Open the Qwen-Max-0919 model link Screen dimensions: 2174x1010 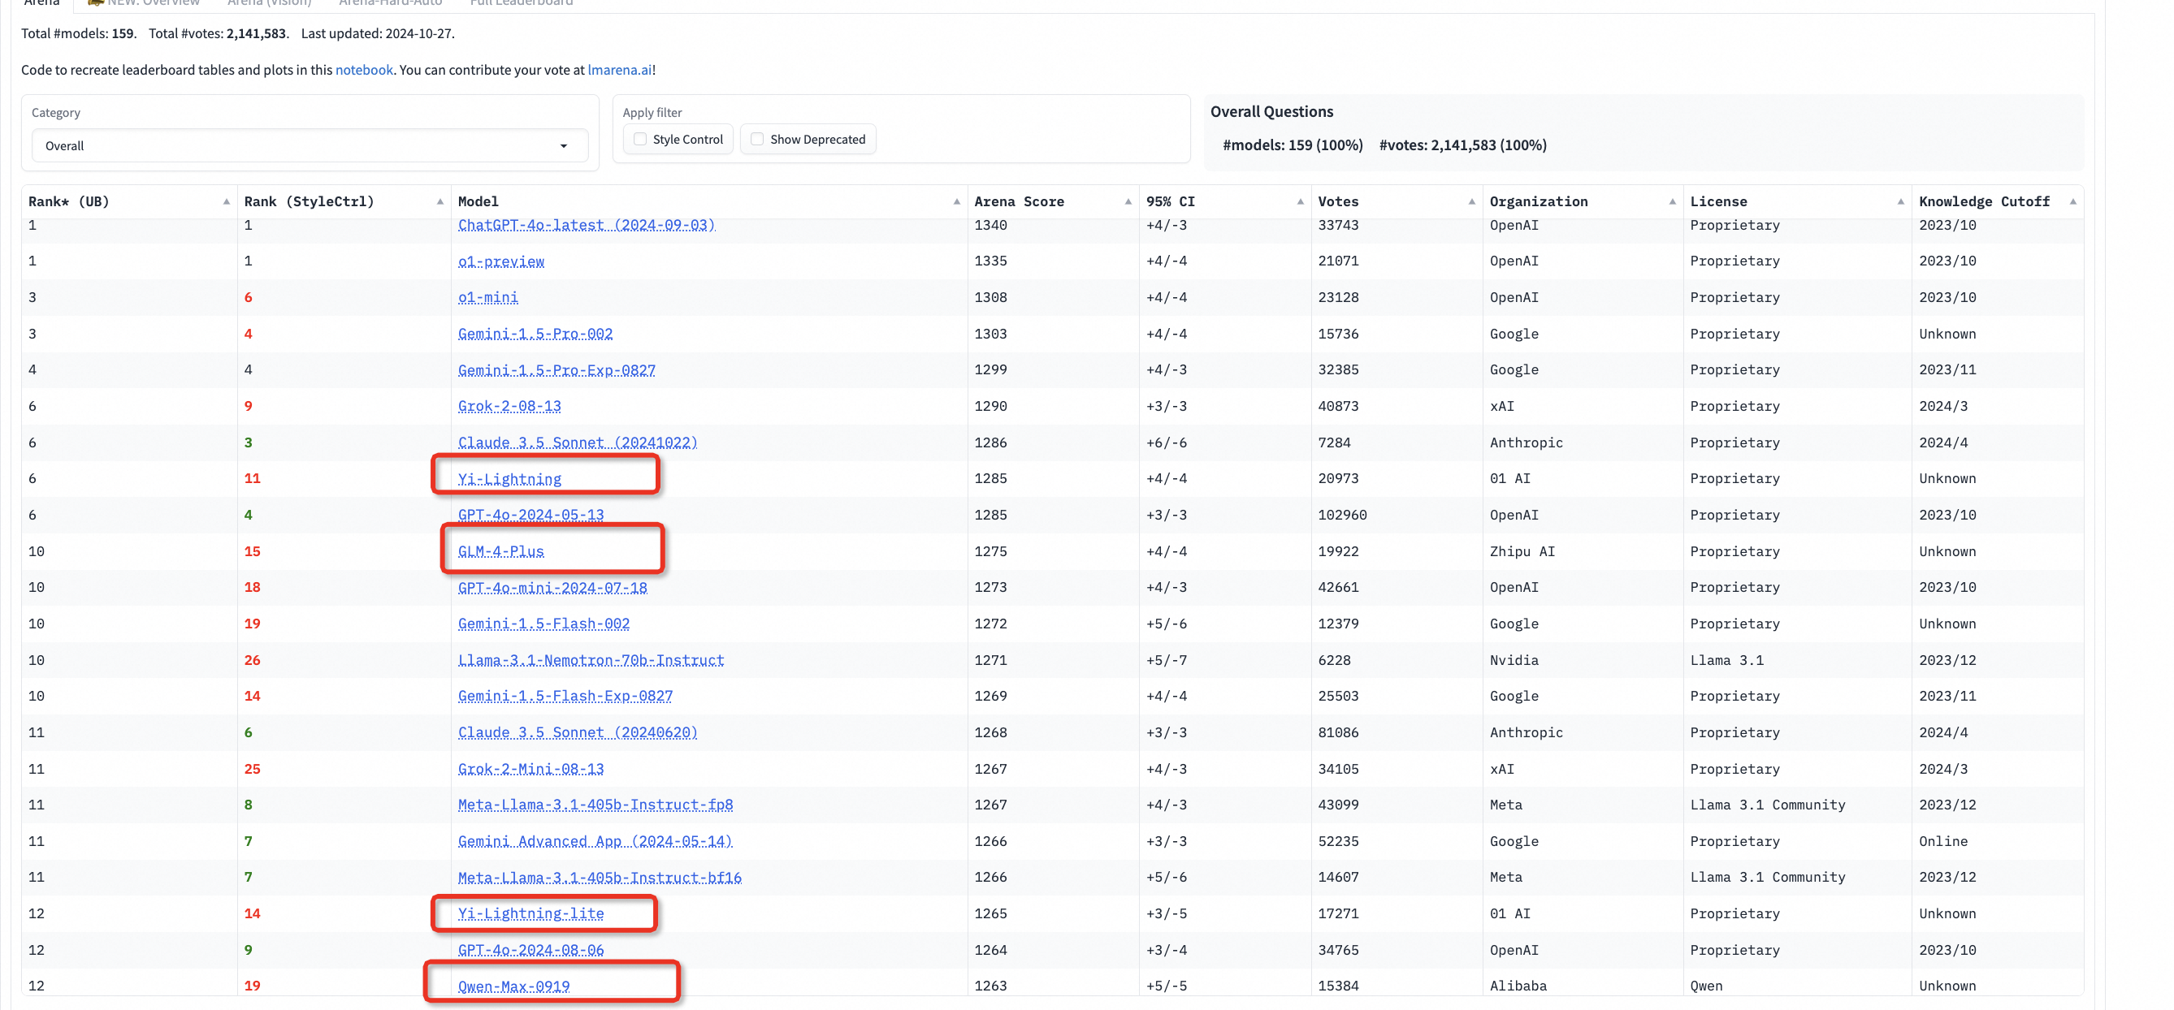(513, 986)
